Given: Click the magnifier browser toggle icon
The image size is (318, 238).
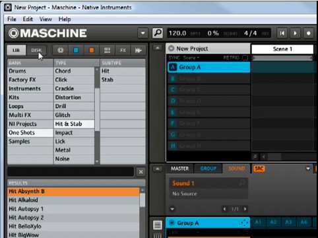Looking at the screenshot, I should click(x=158, y=33).
